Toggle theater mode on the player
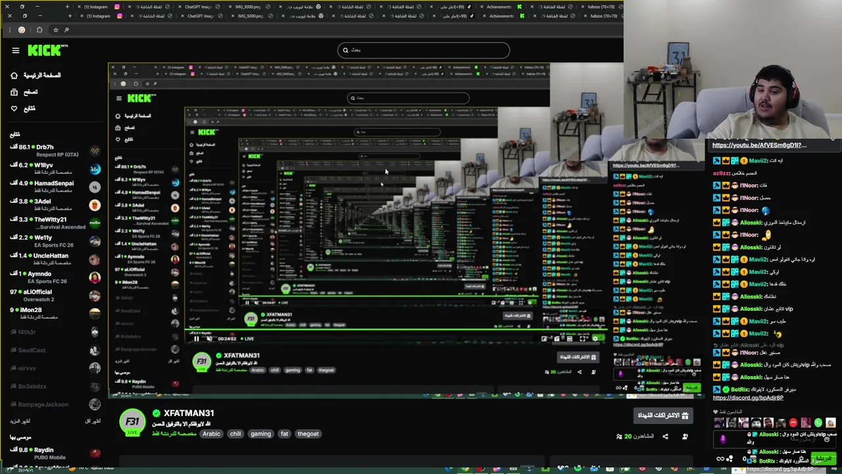This screenshot has height=474, width=842. [x=570, y=339]
